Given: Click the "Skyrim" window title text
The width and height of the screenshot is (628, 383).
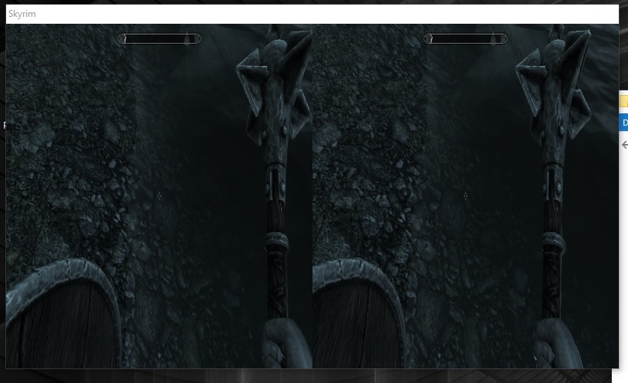Looking at the screenshot, I should tap(22, 14).
